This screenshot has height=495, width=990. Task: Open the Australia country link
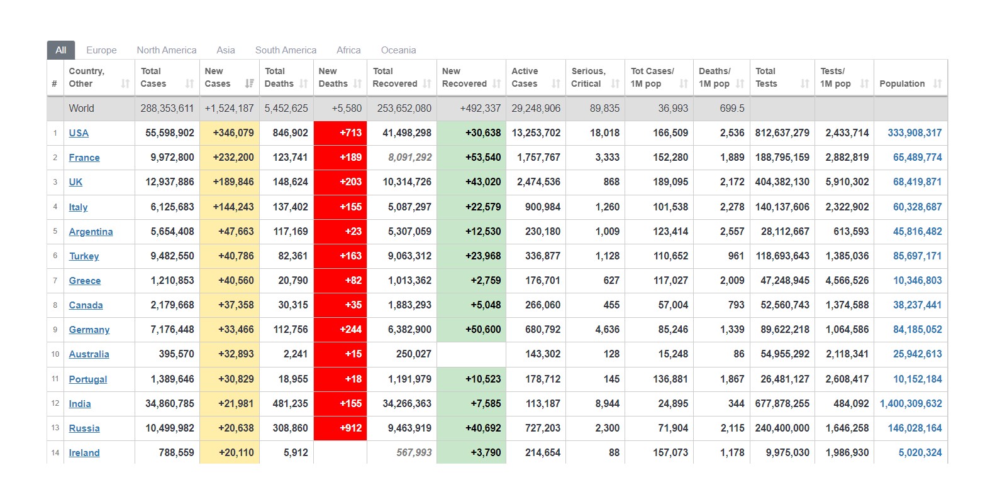89,354
